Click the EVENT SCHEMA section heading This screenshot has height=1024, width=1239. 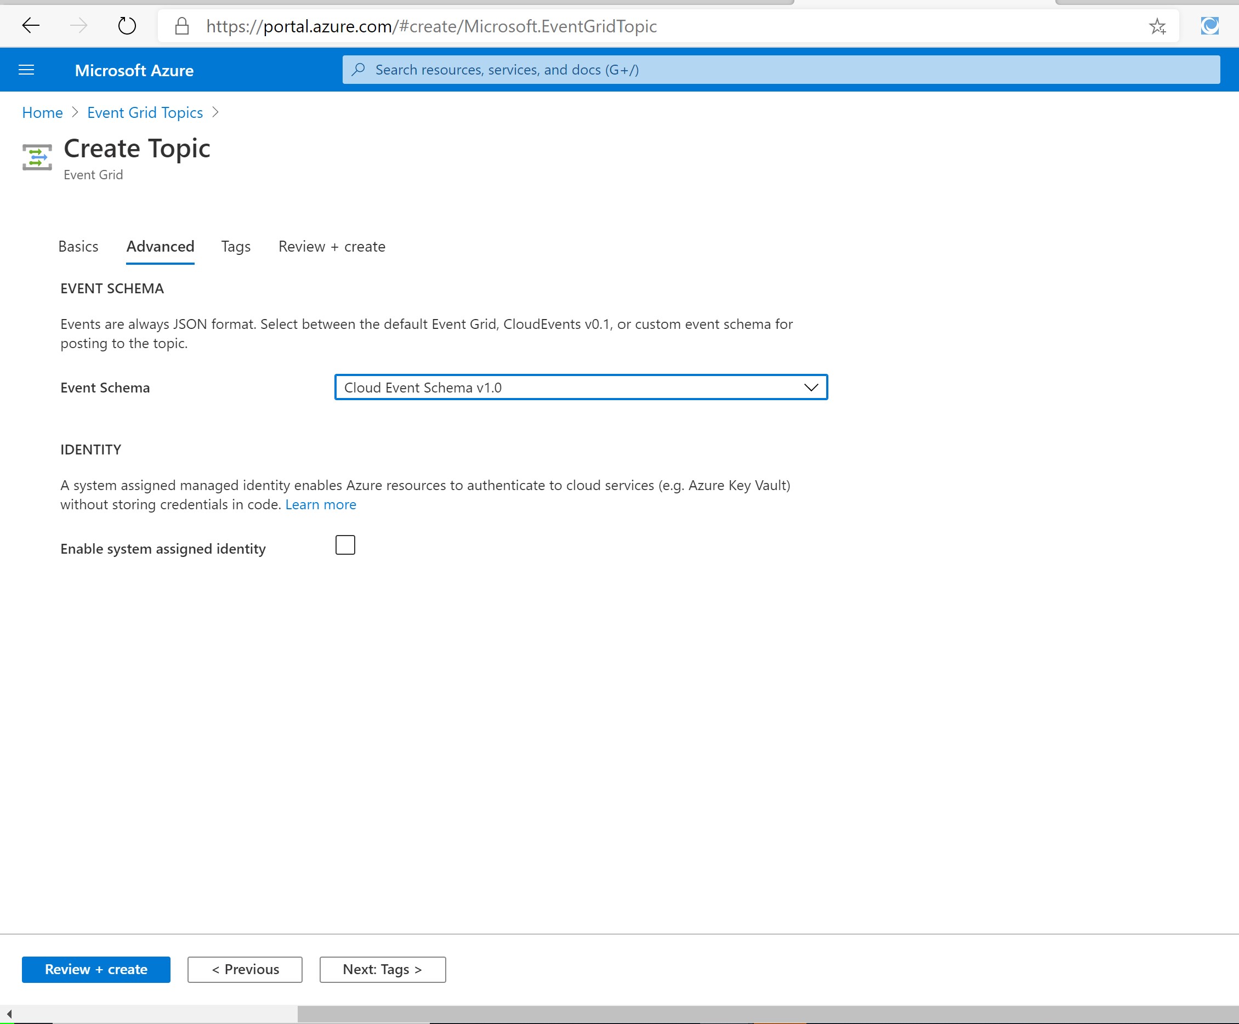[112, 288]
